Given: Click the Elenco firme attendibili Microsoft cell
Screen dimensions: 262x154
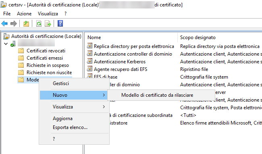Looking at the screenshot, I should pos(221,123).
